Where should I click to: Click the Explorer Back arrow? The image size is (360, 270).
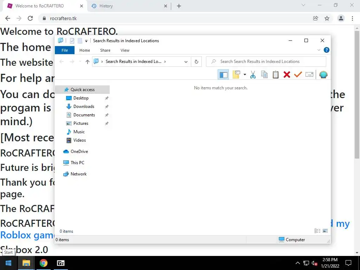[x=62, y=62]
